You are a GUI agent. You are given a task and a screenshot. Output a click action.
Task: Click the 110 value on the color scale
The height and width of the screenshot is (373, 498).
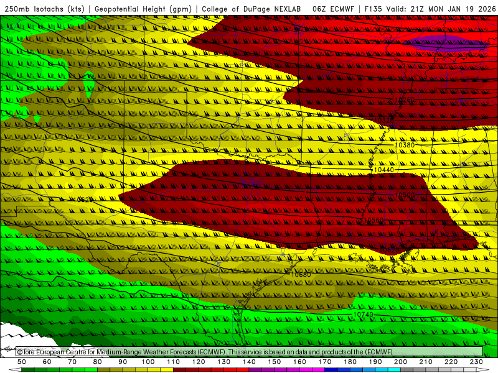pos(173,362)
